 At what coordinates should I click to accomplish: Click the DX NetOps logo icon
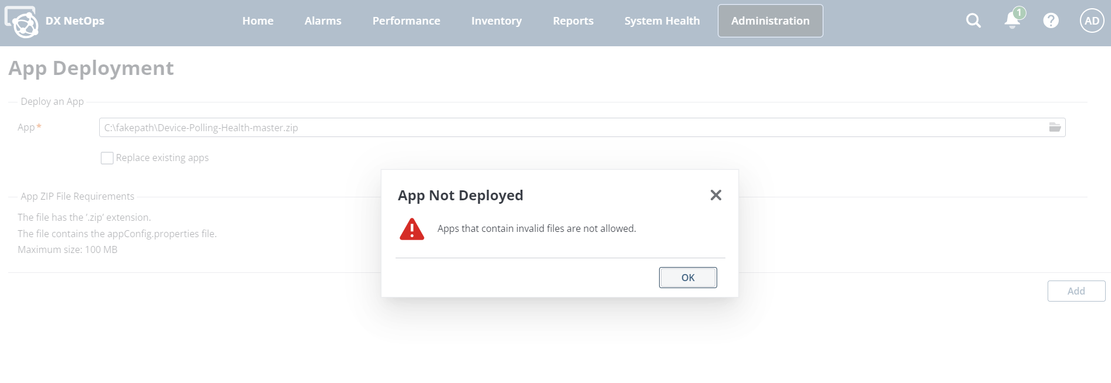click(22, 22)
